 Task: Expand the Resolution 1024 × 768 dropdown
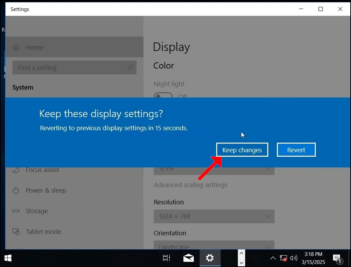point(214,216)
